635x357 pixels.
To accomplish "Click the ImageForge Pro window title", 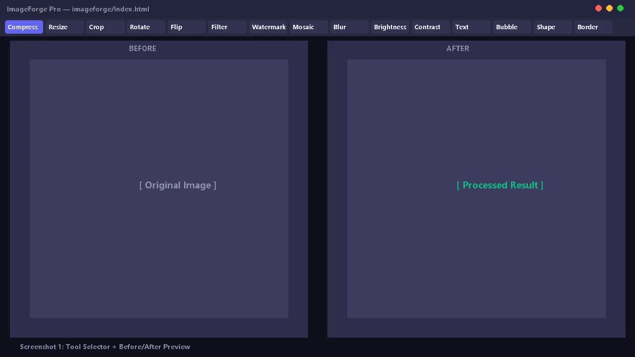I will click(x=78, y=9).
